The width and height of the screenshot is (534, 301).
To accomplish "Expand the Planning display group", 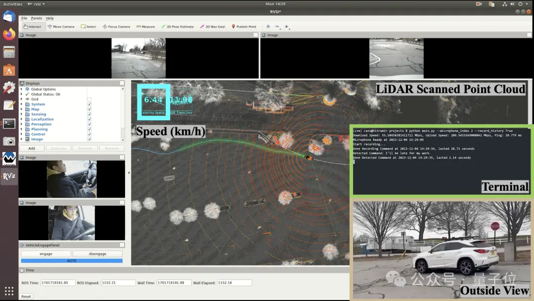I will tap(21, 129).
